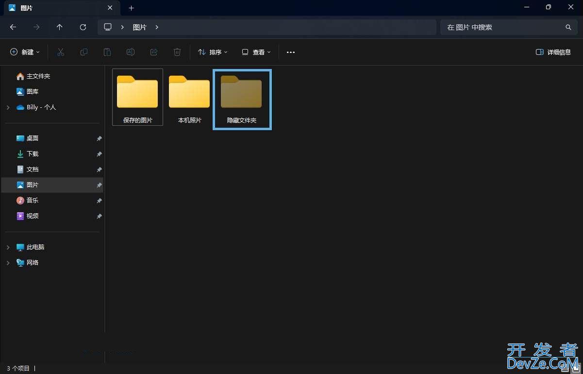The height and width of the screenshot is (374, 583).
Task: Go forward with the right arrow
Action: pos(36,27)
